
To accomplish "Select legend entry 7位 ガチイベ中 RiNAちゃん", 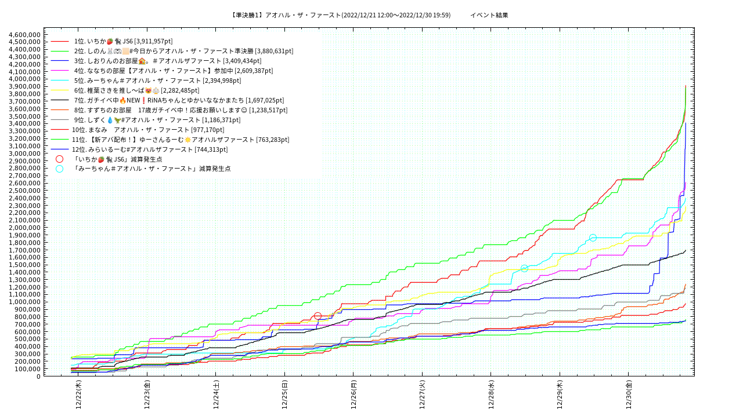I will pos(179,100).
